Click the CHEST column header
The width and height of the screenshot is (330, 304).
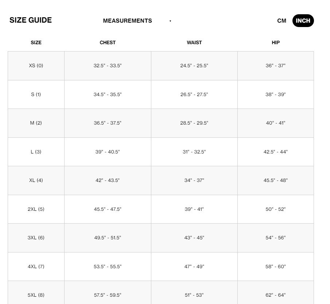pos(108,42)
